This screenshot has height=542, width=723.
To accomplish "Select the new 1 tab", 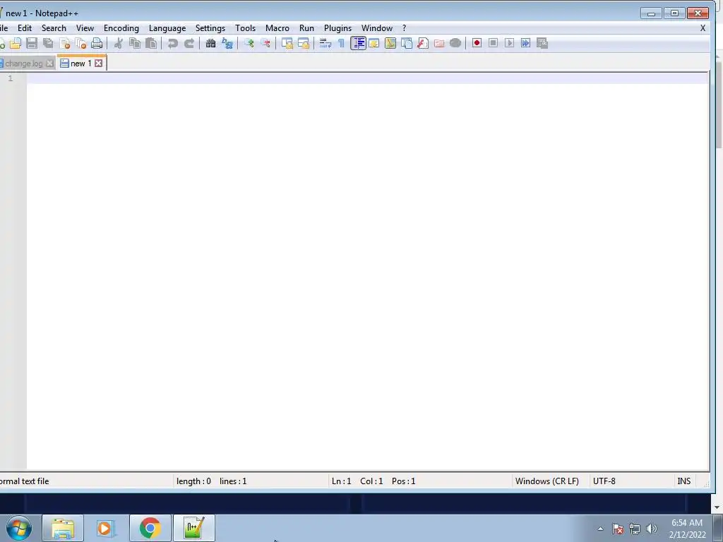I will pyautogui.click(x=80, y=63).
